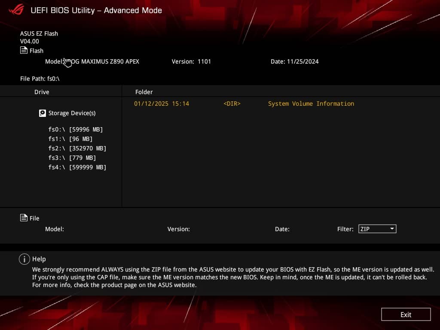Screen dimensions: 440x330
Task: Click the ROG logo icon
Action: 16,9
